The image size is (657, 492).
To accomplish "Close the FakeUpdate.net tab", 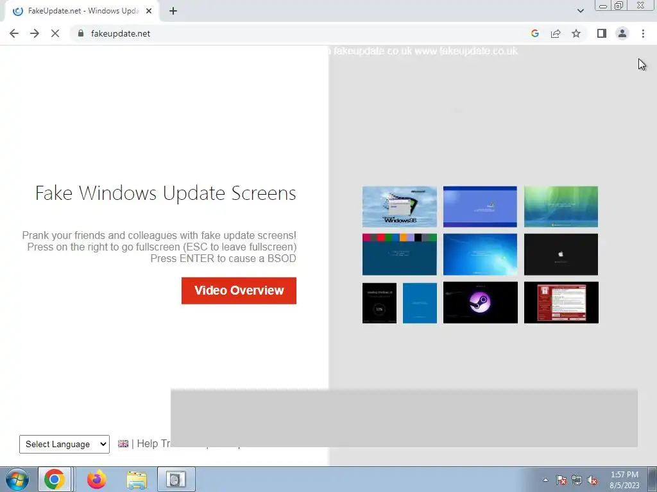I will [x=149, y=11].
